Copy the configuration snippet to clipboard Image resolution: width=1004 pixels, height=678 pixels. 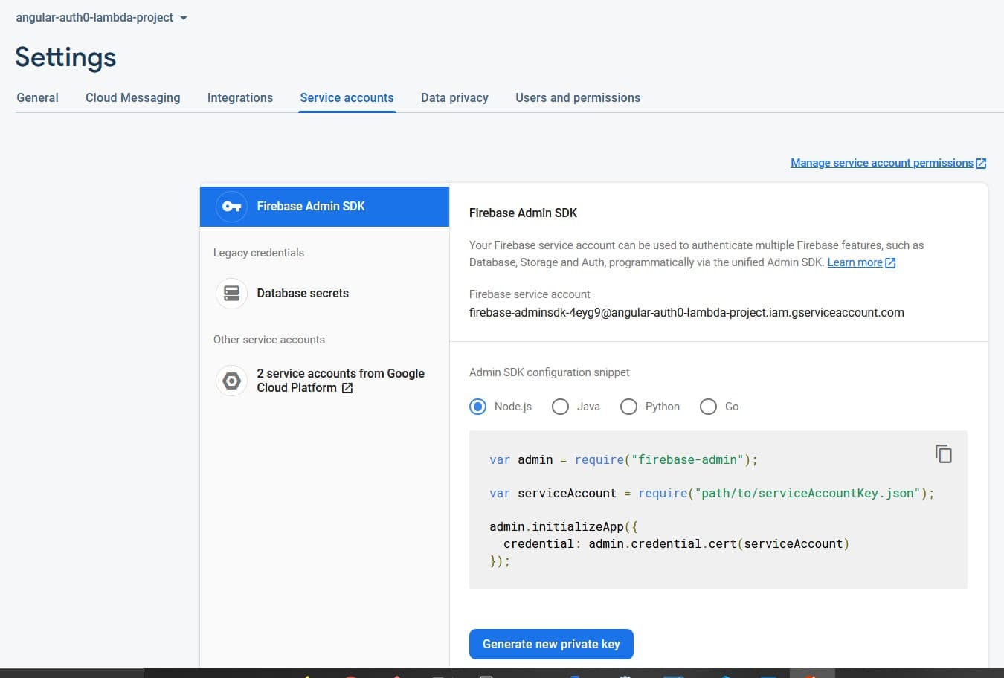[943, 453]
